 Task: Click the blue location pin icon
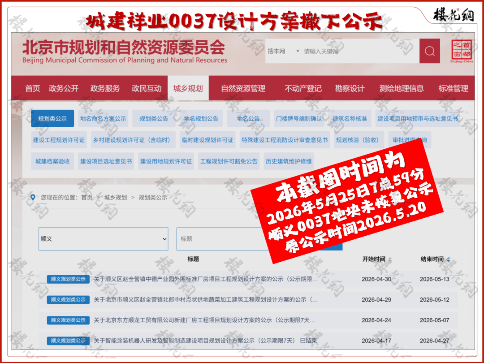pyautogui.click(x=33, y=198)
